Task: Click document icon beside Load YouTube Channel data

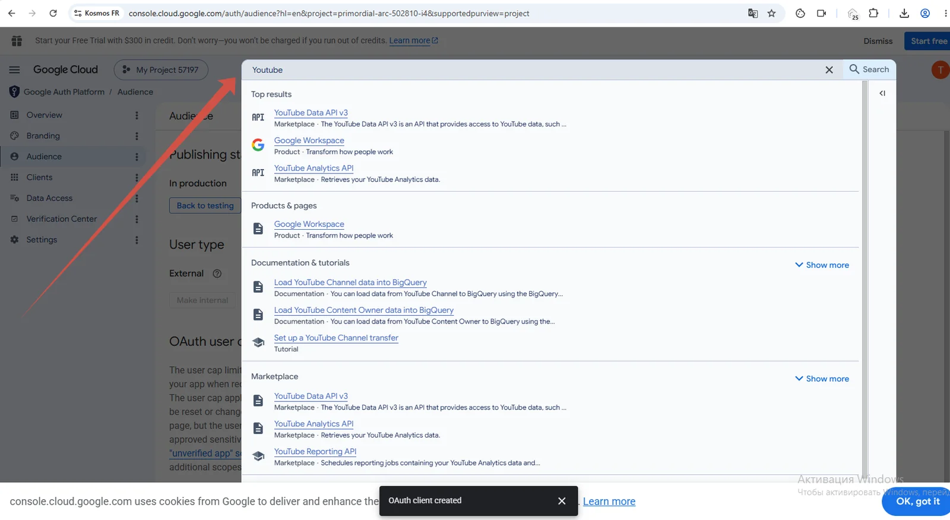Action: [258, 287]
